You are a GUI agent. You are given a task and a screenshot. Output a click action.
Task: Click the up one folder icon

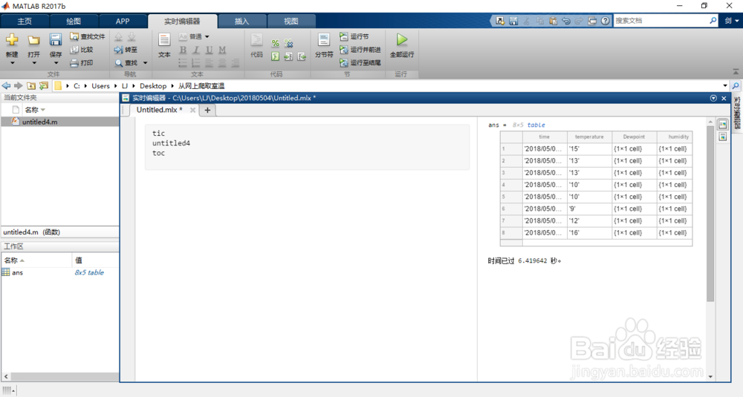point(30,85)
